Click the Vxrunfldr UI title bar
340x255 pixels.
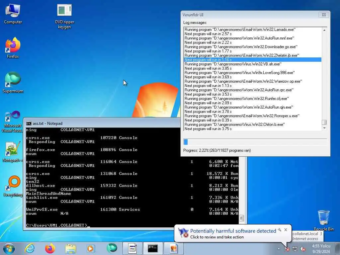[249, 15]
